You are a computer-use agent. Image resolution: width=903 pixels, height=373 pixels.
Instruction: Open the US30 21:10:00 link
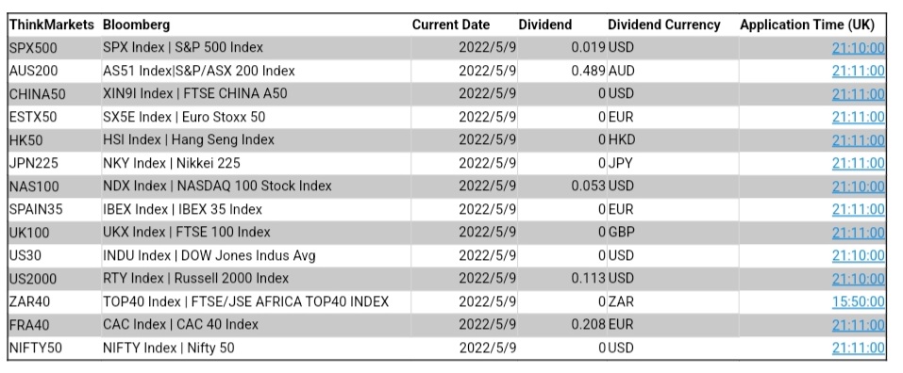[x=858, y=255]
